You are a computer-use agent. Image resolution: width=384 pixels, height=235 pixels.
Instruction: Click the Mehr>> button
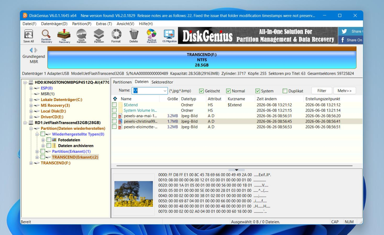click(345, 91)
